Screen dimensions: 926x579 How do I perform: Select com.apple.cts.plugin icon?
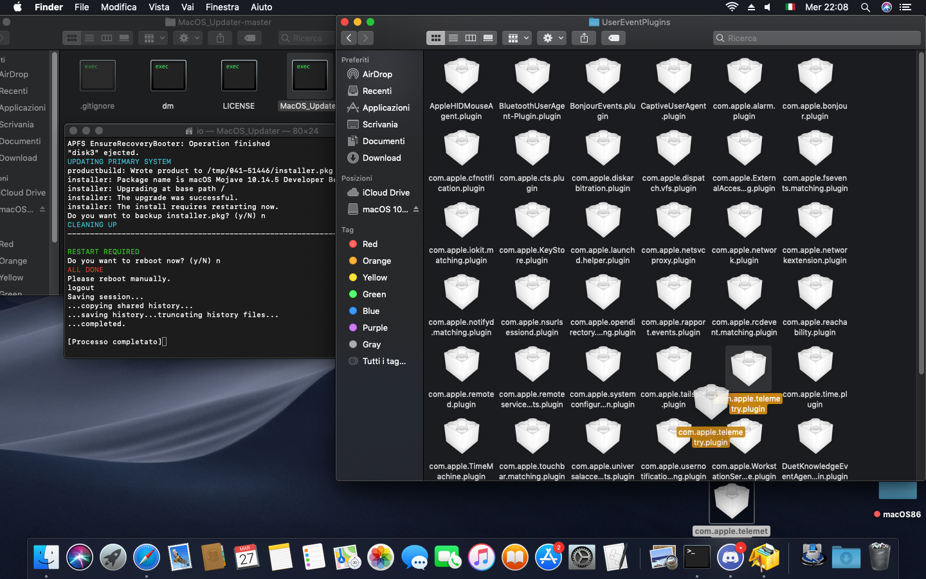[532, 148]
